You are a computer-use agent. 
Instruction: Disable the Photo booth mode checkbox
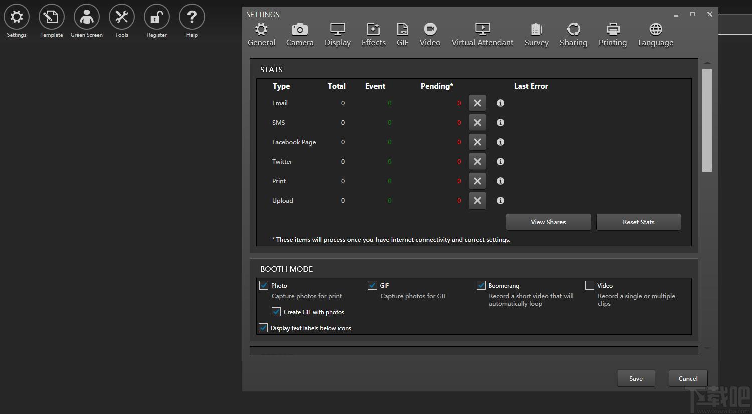(264, 285)
